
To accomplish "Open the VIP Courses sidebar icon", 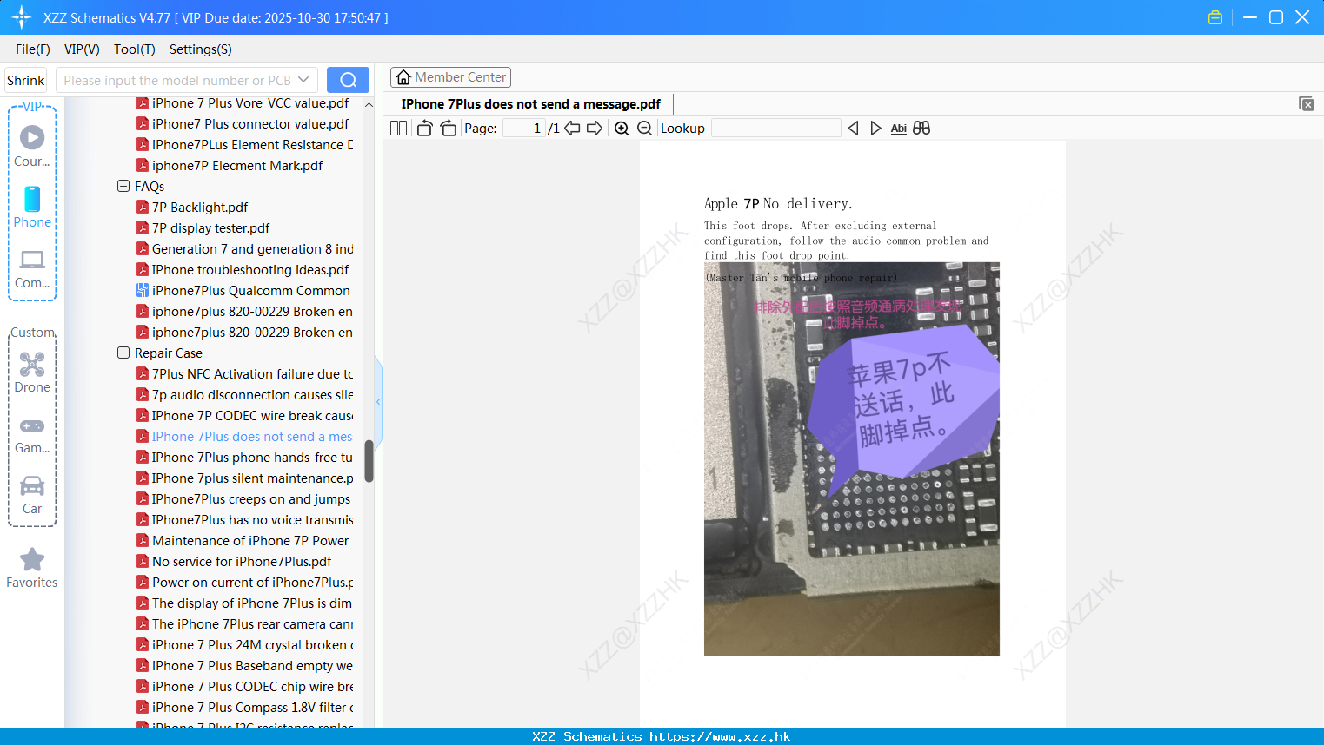I will tap(32, 145).
